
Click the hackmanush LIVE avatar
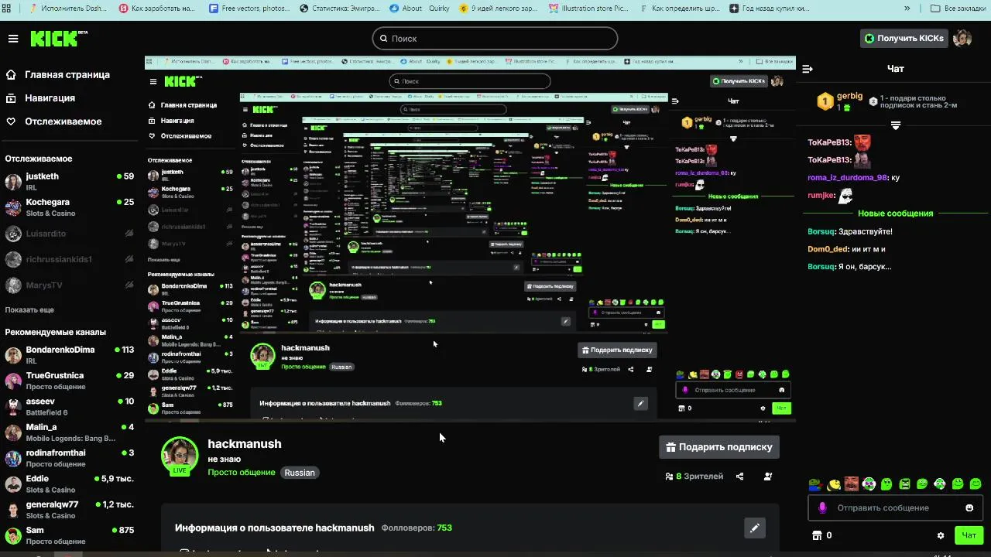180,455
